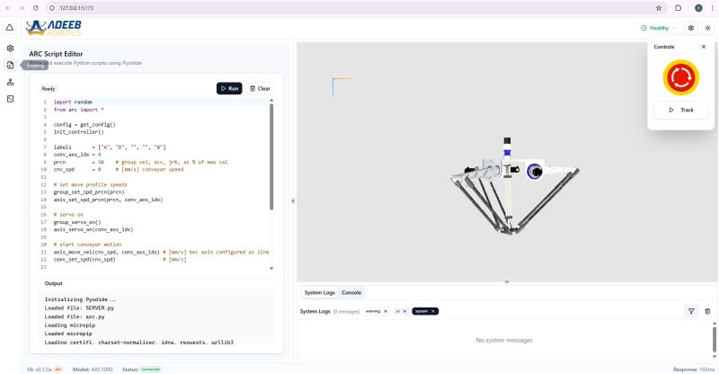Image resolution: width=719 pixels, height=374 pixels.
Task: Click the 'config = get_config()' code line
Action: (x=84, y=124)
